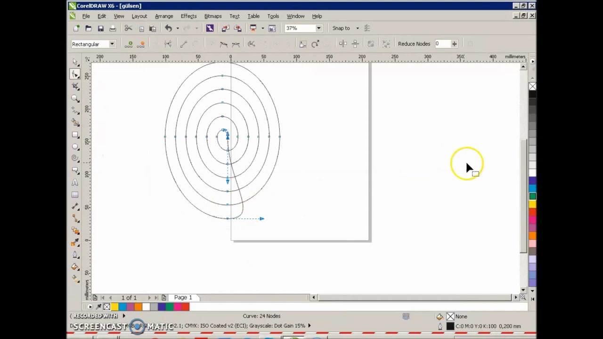Select the Outline Pen tool

coord(75,255)
